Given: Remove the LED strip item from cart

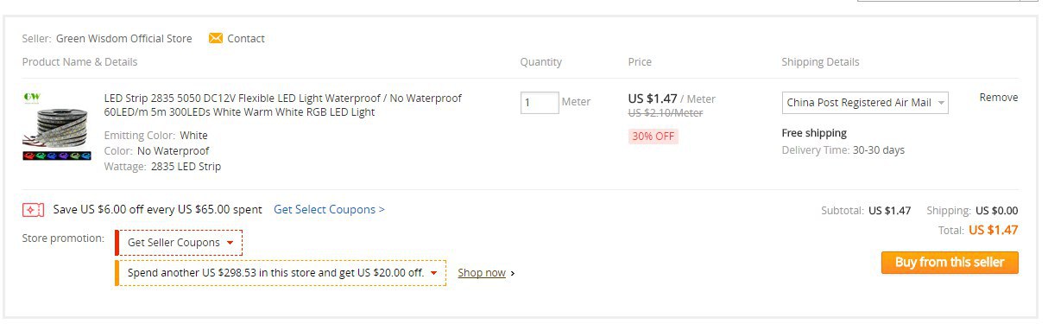Looking at the screenshot, I should click(999, 98).
